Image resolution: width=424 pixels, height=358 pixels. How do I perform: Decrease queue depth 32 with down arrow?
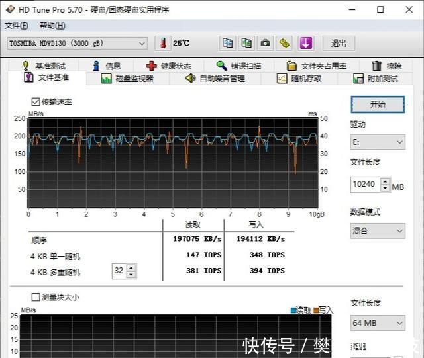click(131, 275)
